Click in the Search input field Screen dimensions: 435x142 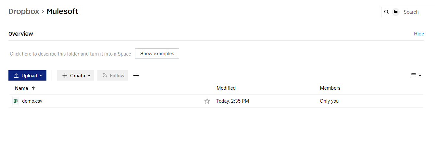tap(417, 12)
